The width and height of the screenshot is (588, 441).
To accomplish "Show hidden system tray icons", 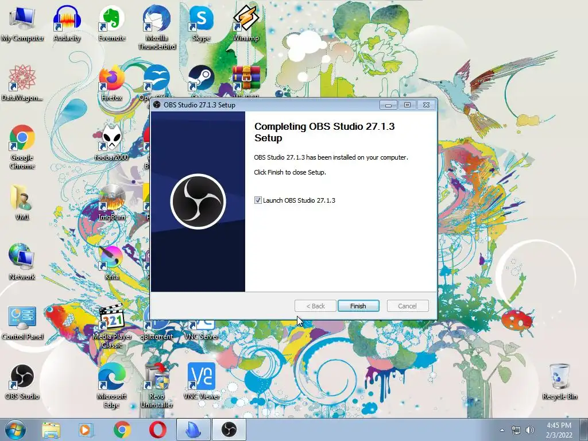I will point(502,430).
